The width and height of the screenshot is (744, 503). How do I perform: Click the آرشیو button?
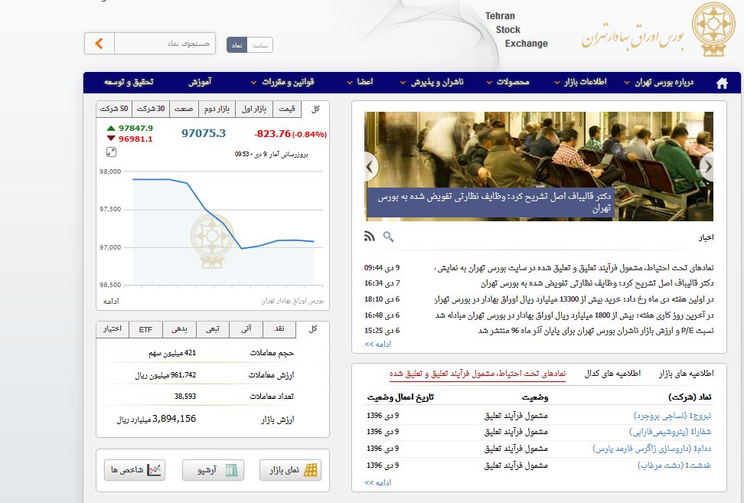point(213,470)
